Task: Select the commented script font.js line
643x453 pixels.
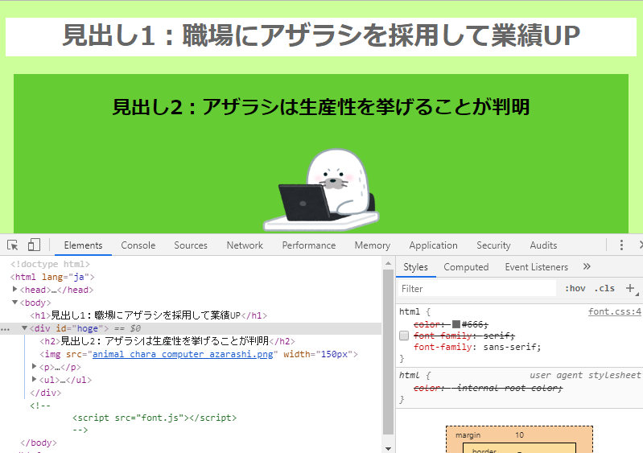Action: (x=155, y=418)
